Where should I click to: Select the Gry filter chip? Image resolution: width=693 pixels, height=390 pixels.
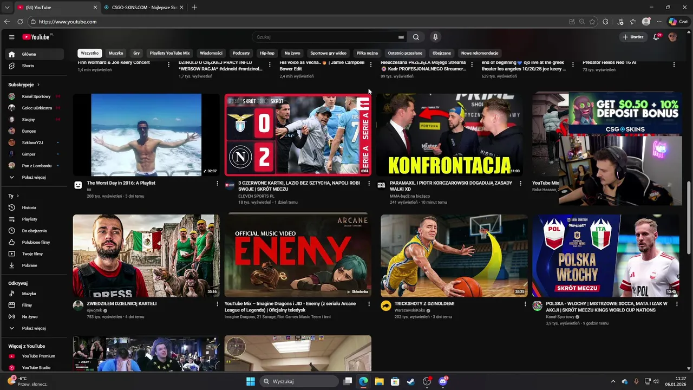point(136,53)
